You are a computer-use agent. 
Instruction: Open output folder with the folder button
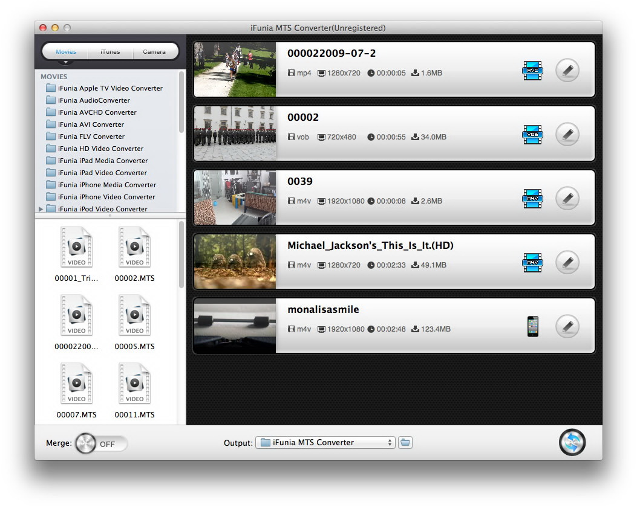pos(405,442)
